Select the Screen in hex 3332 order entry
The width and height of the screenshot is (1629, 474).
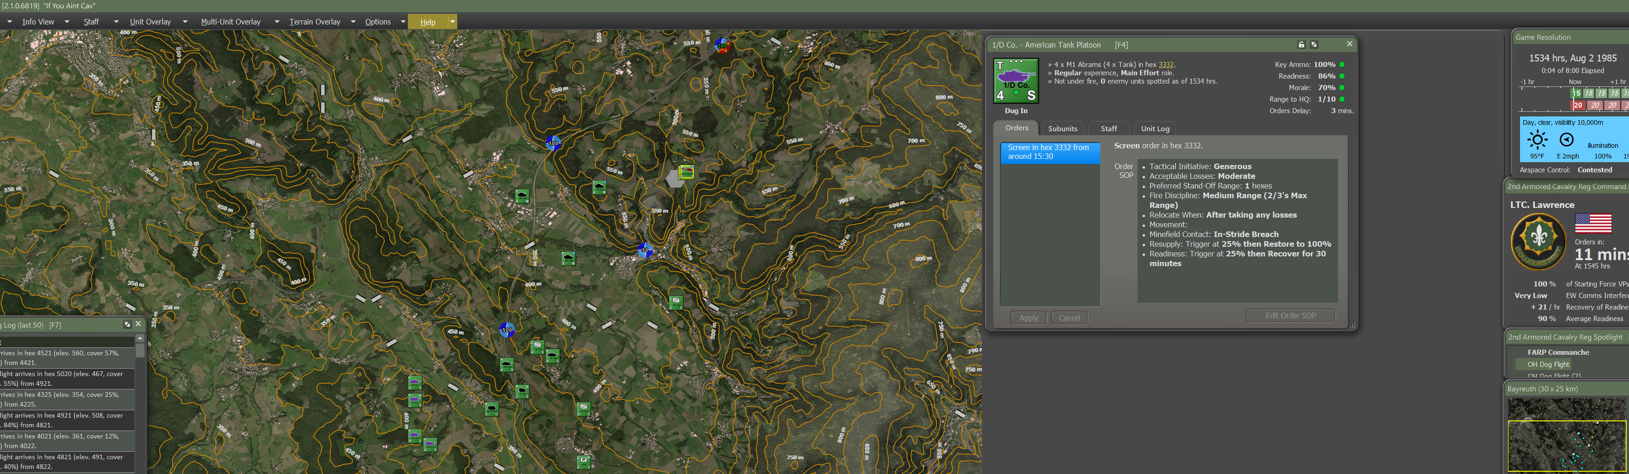pyautogui.click(x=1050, y=152)
